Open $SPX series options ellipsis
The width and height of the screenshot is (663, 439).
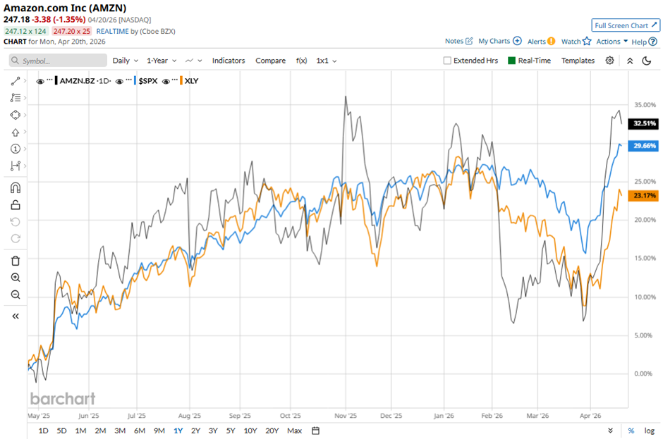(129, 80)
